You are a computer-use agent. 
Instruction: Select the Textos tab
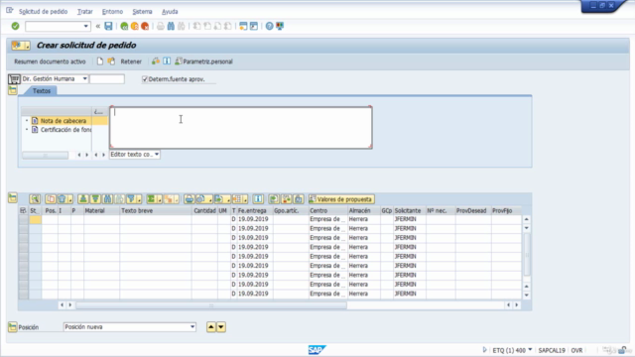click(x=42, y=90)
